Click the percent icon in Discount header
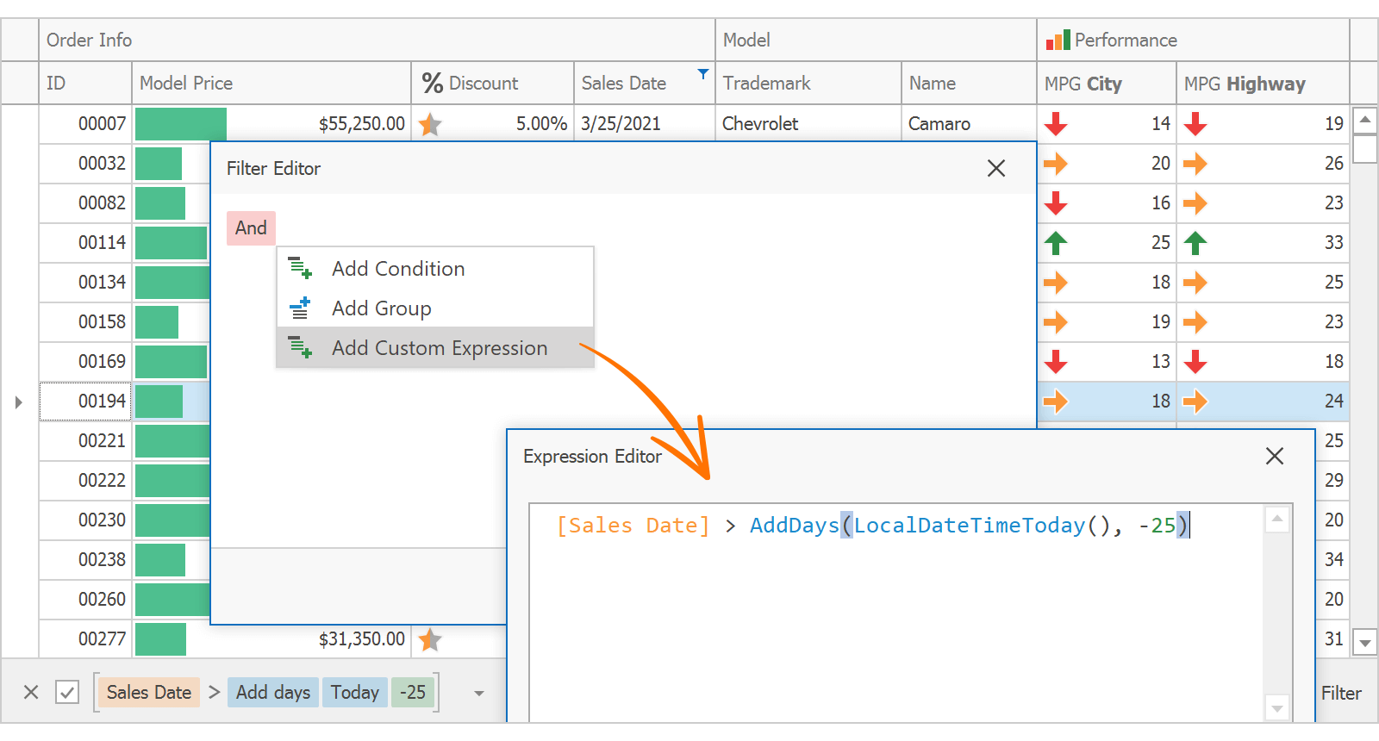The width and height of the screenshot is (1379, 741). point(433,84)
